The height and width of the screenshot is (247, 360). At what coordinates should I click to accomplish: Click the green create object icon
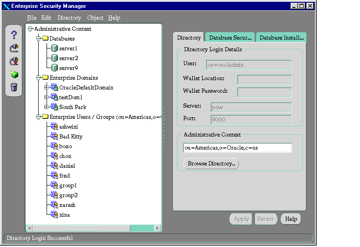(x=14, y=74)
